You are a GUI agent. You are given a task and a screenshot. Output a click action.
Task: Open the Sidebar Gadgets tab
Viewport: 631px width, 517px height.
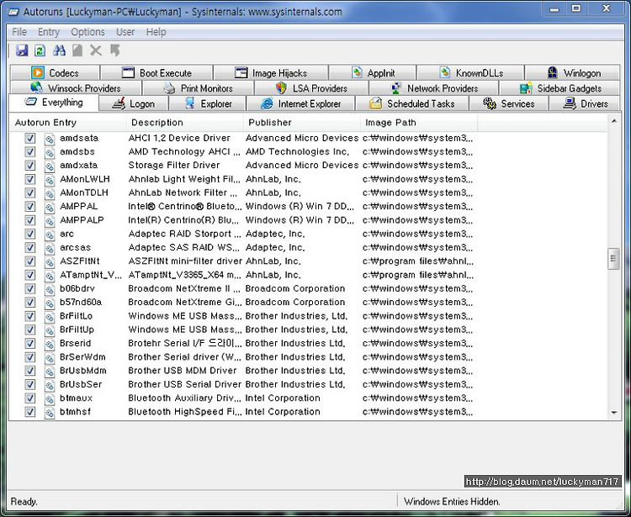point(559,88)
